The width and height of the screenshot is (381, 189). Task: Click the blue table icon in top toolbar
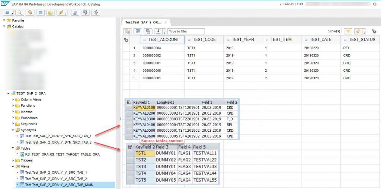coord(40,13)
